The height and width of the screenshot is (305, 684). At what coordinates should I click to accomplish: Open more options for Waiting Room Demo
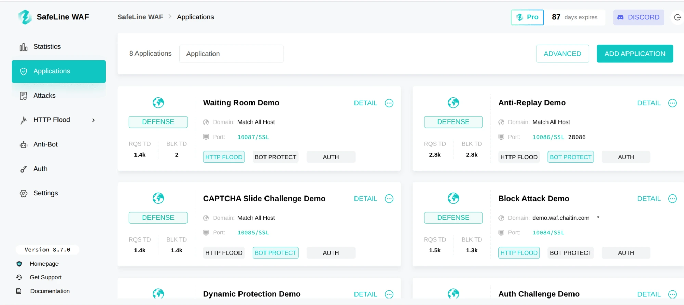389,103
